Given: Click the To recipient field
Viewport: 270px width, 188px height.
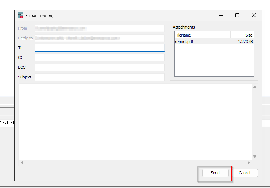Looking at the screenshot, I should tap(99, 48).
